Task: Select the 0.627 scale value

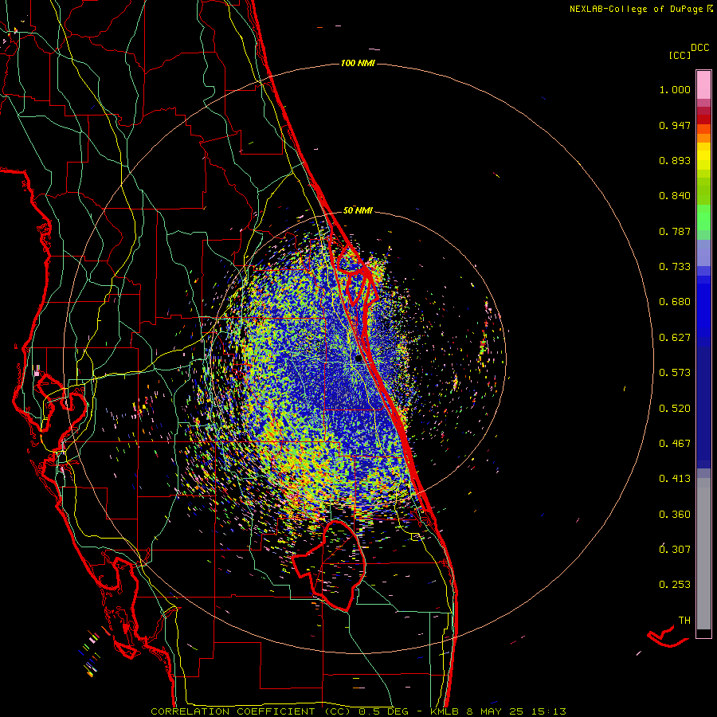Action: pyautogui.click(x=675, y=338)
